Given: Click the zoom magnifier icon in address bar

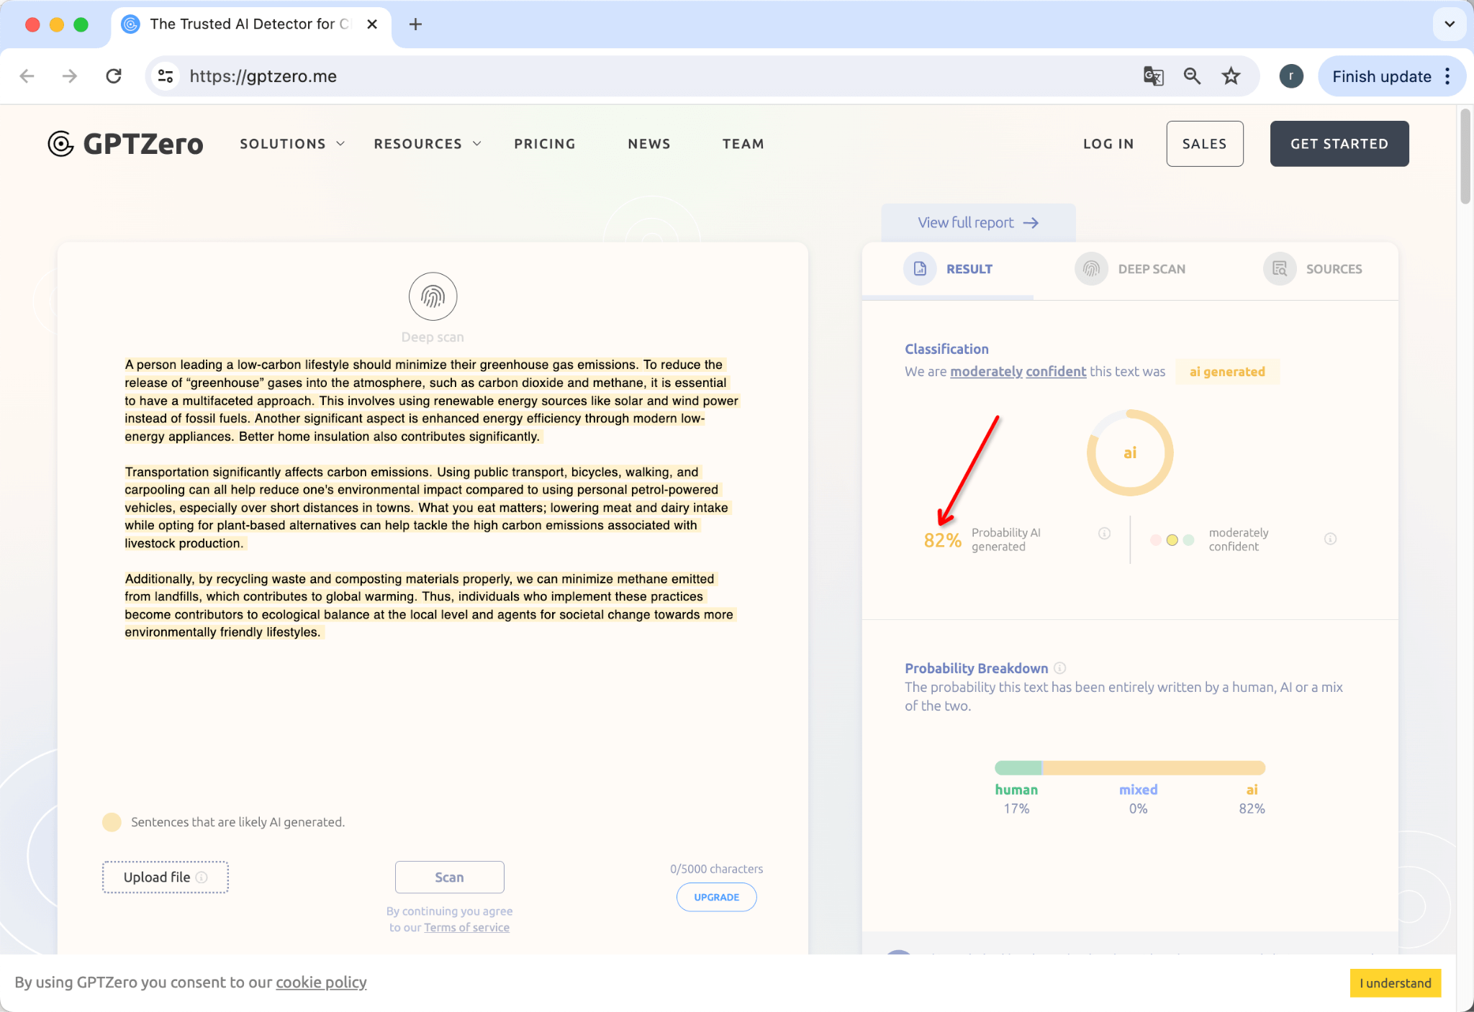Looking at the screenshot, I should tap(1192, 76).
